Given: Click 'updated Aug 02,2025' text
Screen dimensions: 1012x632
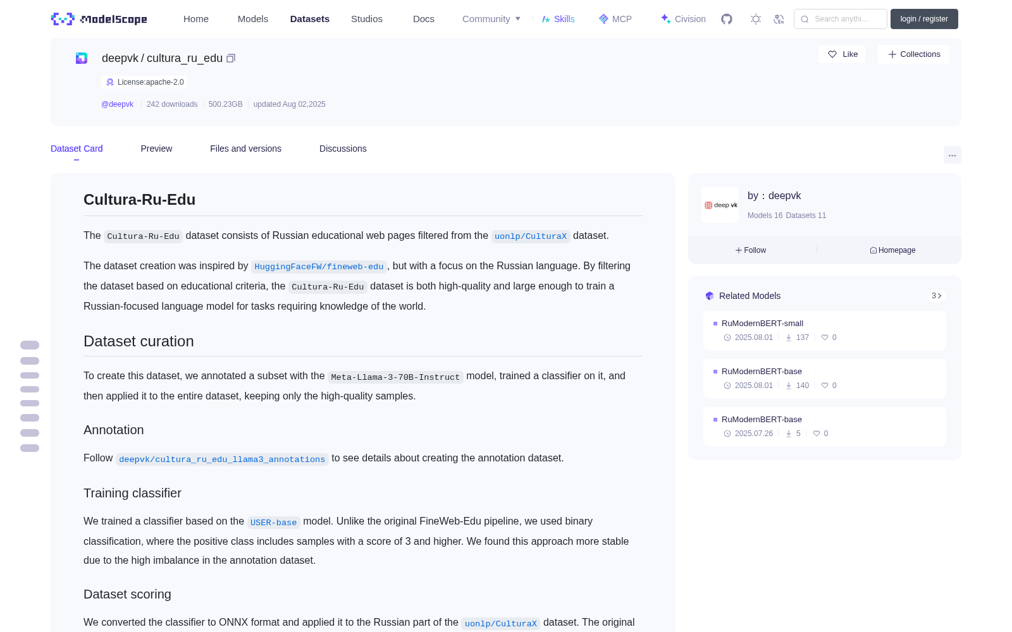Looking at the screenshot, I should coord(290,104).
